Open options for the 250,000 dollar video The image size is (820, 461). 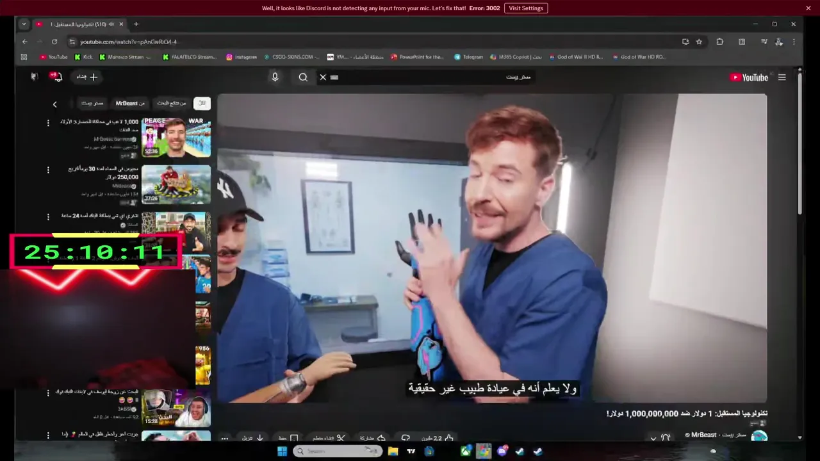click(x=48, y=170)
